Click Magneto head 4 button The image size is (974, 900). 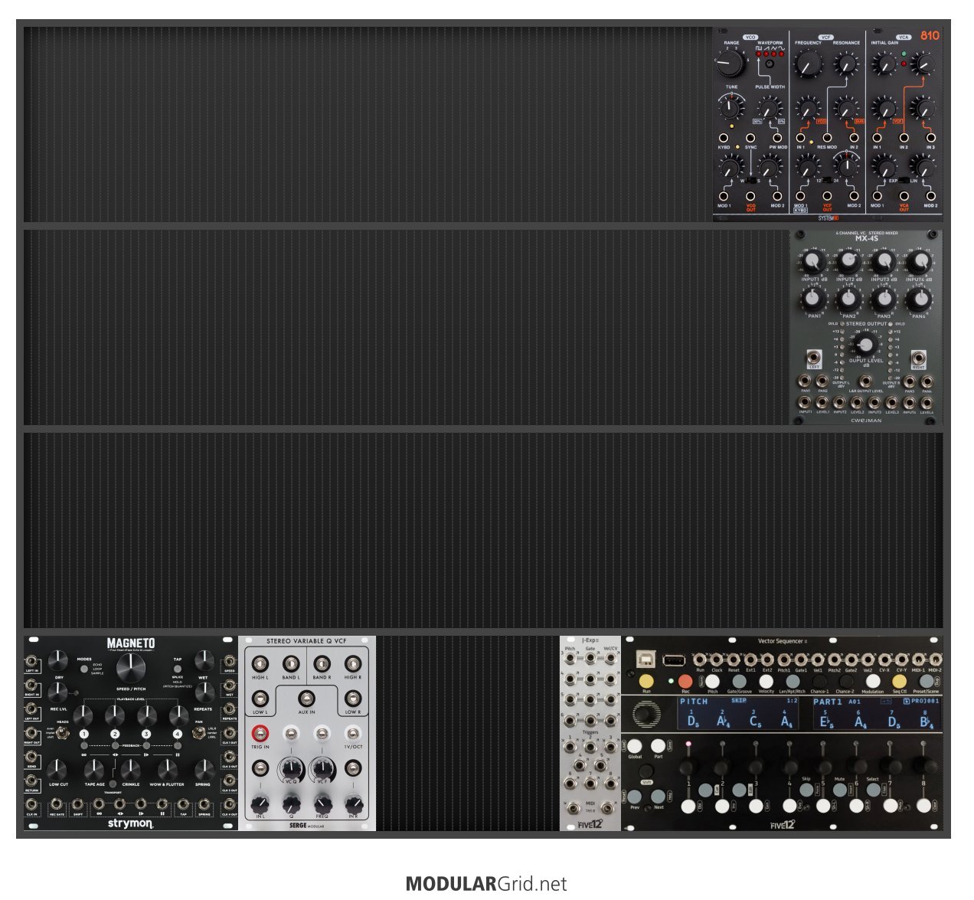(178, 734)
